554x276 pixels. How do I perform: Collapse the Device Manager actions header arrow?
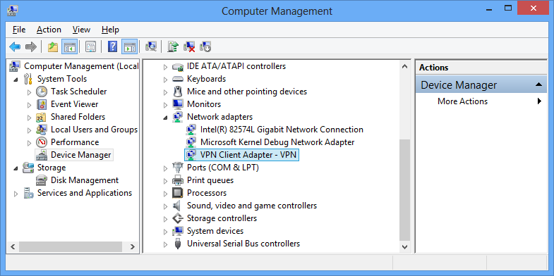point(538,84)
